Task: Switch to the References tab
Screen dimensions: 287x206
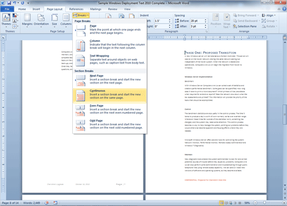Action: click(x=76, y=9)
